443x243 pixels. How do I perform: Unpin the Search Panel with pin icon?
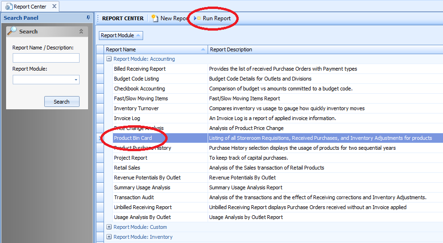88,18
